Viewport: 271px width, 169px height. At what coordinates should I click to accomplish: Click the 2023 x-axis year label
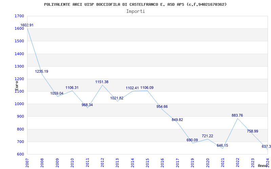point(253,163)
